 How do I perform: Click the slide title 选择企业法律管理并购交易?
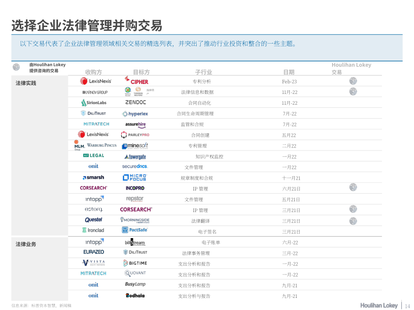(87, 26)
